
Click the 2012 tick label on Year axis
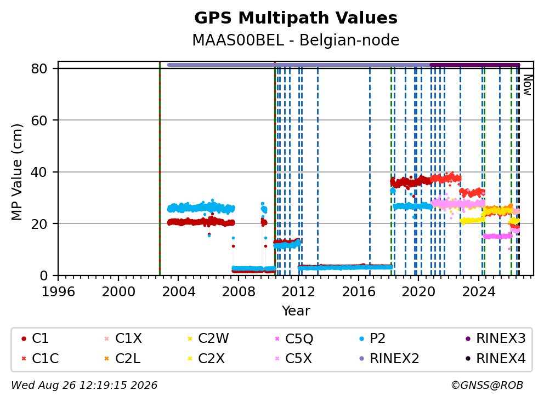pos(298,292)
